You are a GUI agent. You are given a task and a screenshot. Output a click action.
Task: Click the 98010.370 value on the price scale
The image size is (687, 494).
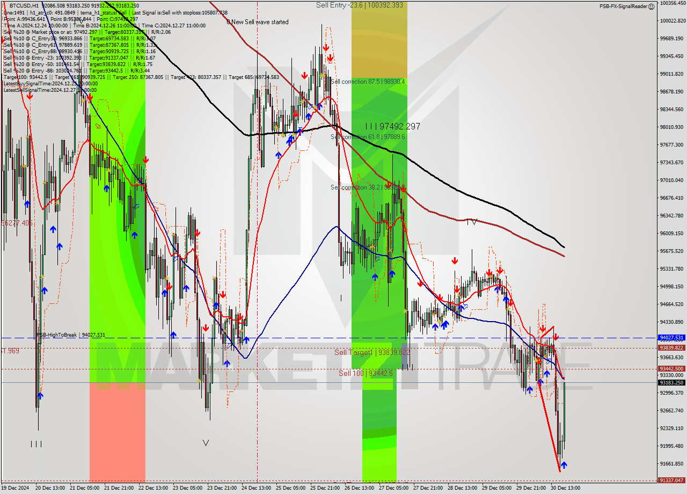[x=672, y=127]
